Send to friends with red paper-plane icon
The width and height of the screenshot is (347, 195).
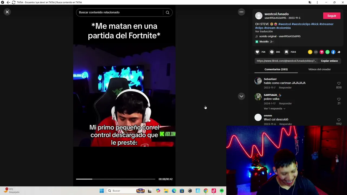click(x=322, y=52)
